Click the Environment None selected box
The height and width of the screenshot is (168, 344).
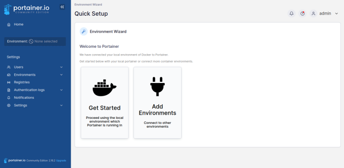[35, 41]
